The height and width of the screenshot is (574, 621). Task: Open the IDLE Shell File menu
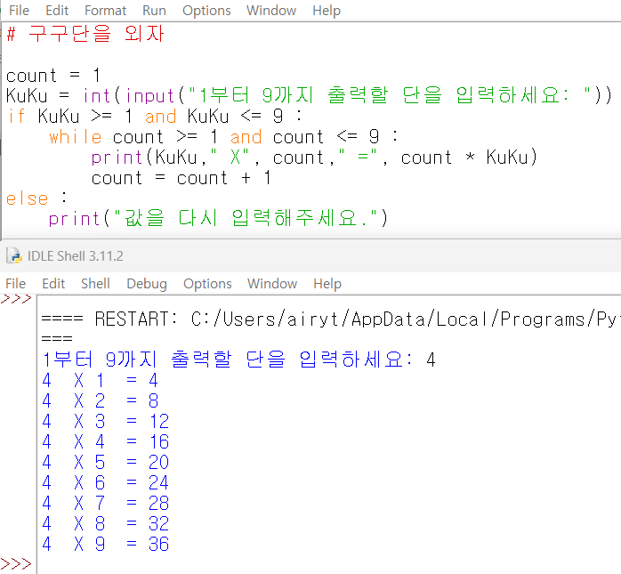click(16, 284)
